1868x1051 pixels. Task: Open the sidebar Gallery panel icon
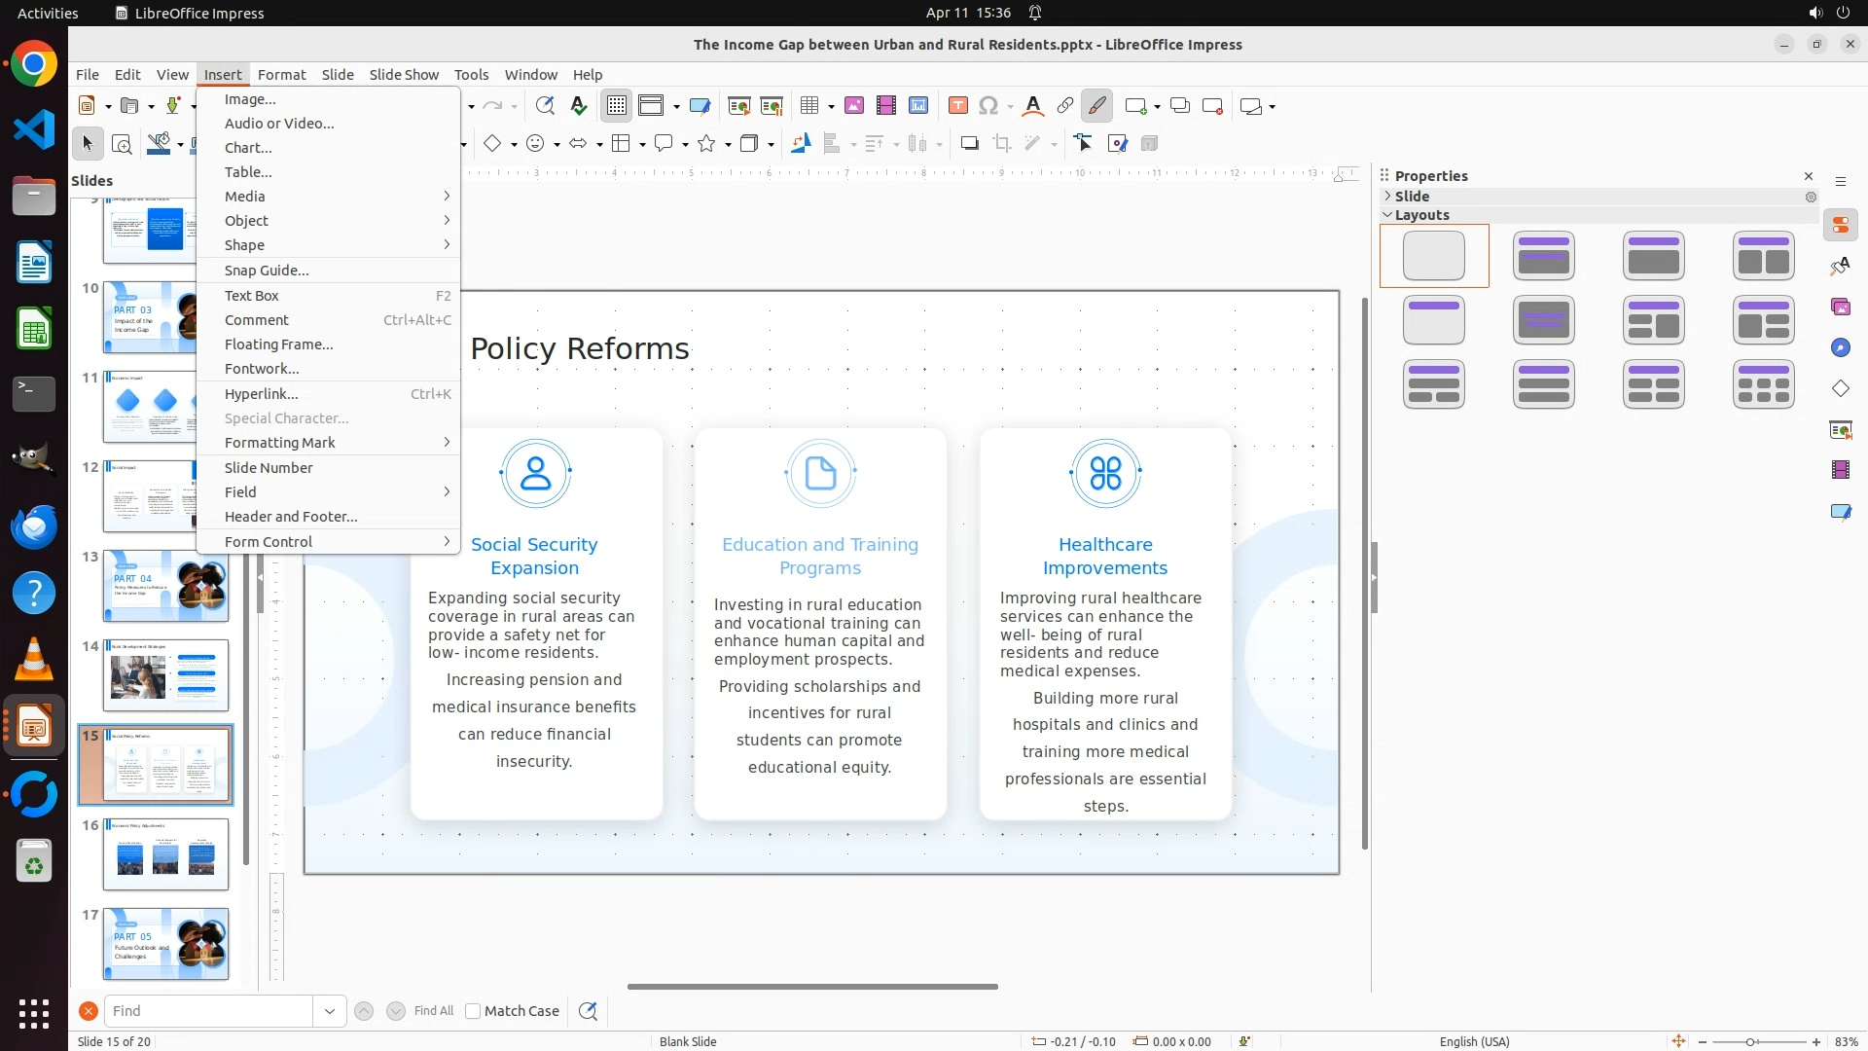1840,308
